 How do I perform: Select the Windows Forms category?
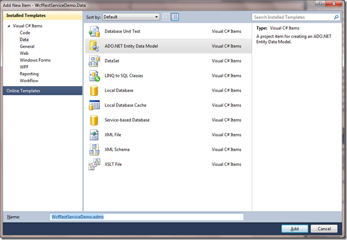click(x=35, y=60)
